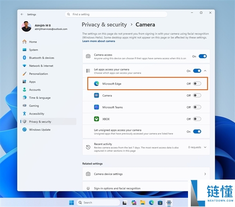Click the Find a setting search field
Image resolution: width=235 pixels, height=207 pixels.
pos(116,14)
